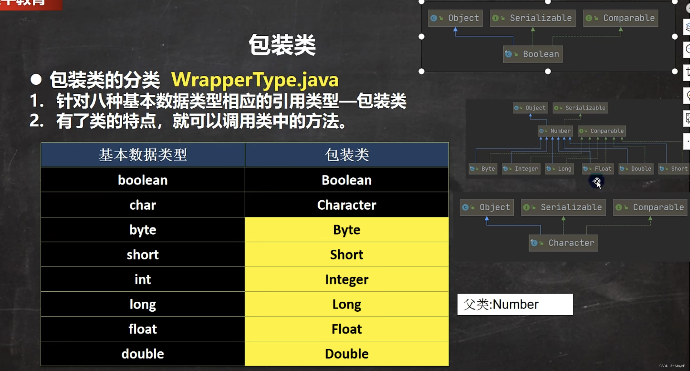Click the yellow Integer table cell

click(347, 279)
